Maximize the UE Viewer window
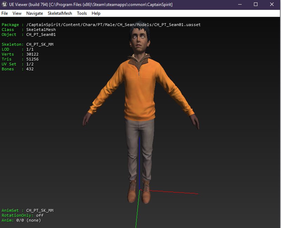281x228 pixels. point(256,5)
